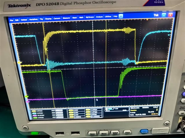Screen dimensions: 185x138
Task: Select the cursor X mark on yellow plateau
Action: click(106, 31)
